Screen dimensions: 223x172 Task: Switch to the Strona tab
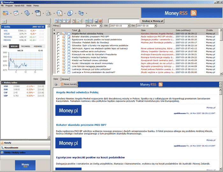65,79
